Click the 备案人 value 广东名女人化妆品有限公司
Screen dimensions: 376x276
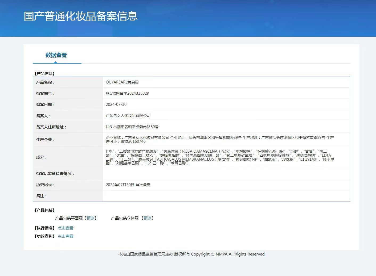pos(128,116)
